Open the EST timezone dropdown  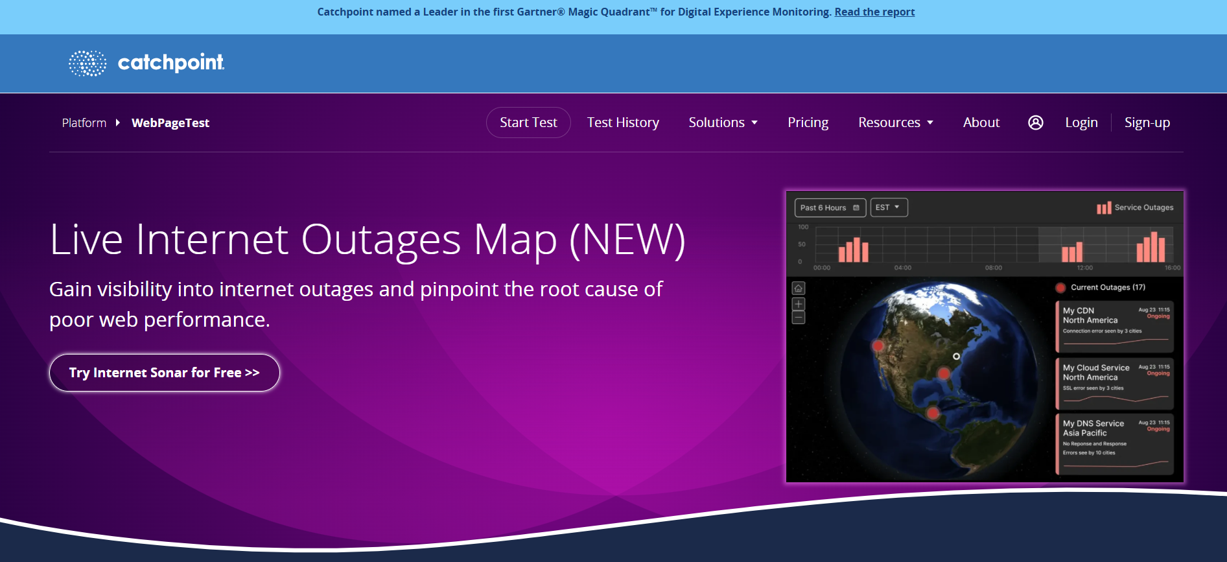pos(888,207)
